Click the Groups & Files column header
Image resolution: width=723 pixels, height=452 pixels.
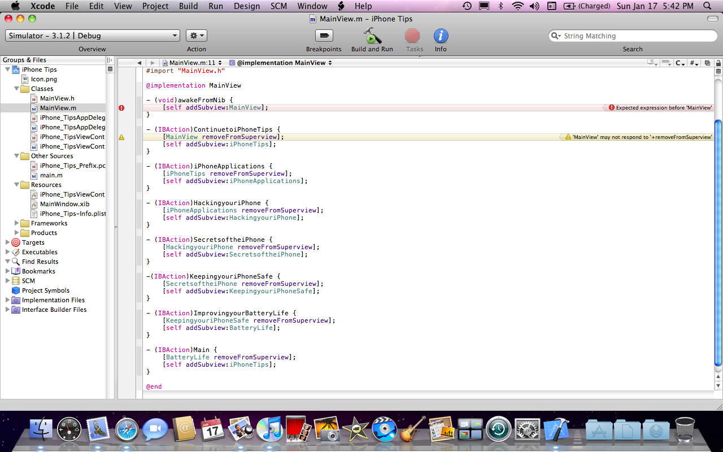[x=53, y=60]
